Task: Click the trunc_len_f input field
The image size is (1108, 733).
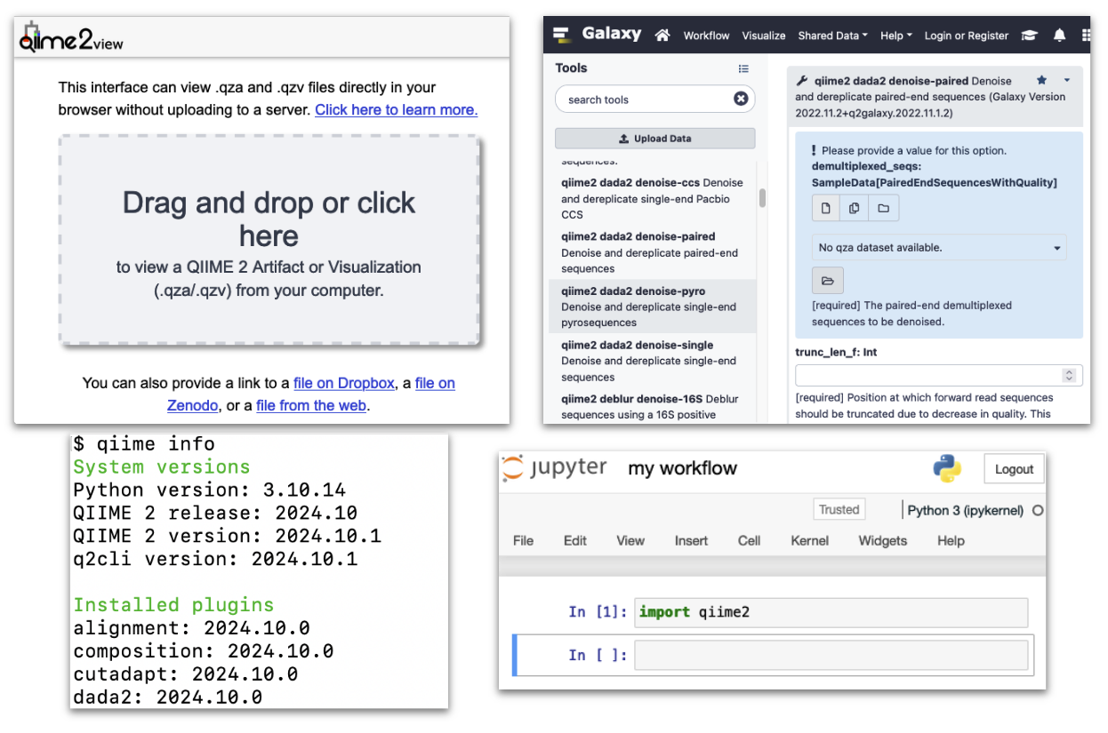Action: (938, 376)
